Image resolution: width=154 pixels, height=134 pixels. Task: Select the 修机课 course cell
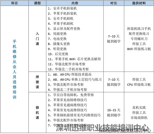pyautogui.click(x=37, y=113)
